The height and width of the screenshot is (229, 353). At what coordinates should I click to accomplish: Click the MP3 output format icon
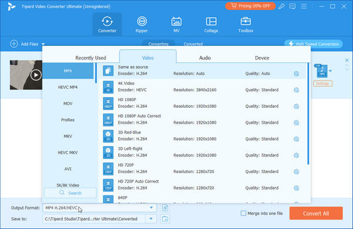tap(322, 71)
